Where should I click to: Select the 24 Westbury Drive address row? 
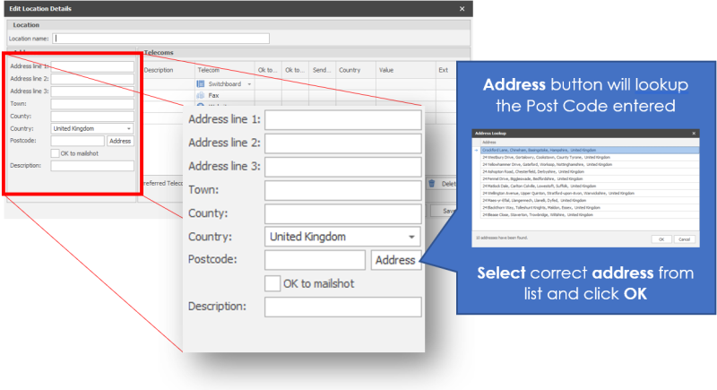538,157
